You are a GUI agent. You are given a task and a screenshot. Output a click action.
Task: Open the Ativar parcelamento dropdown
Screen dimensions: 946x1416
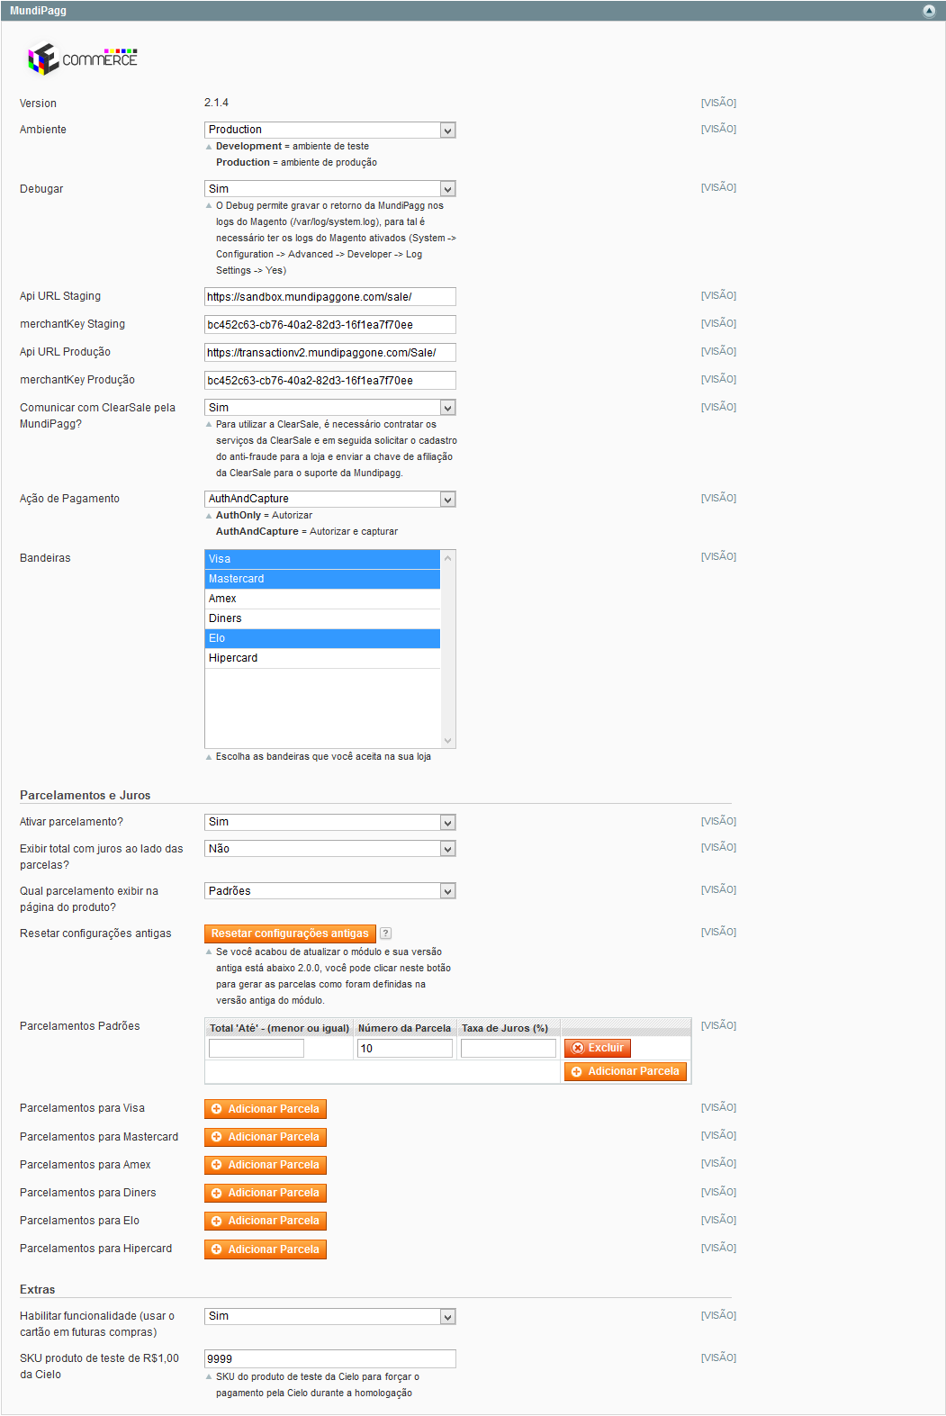point(329,823)
